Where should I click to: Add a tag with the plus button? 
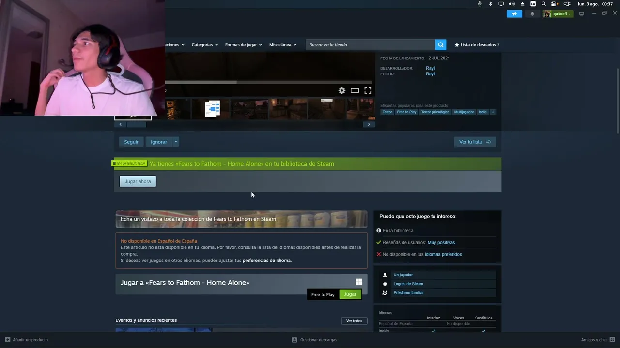pyautogui.click(x=493, y=112)
